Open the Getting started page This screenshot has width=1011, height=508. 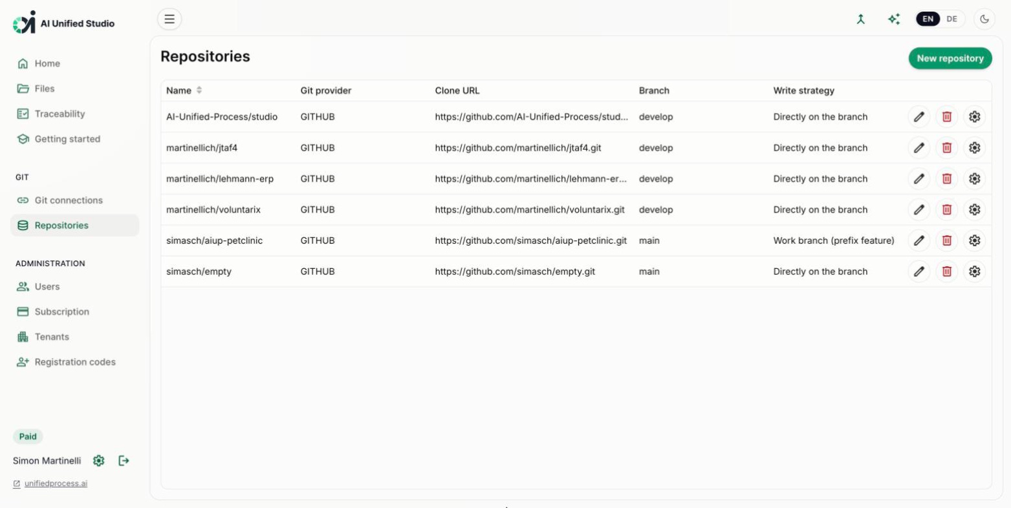74,139
